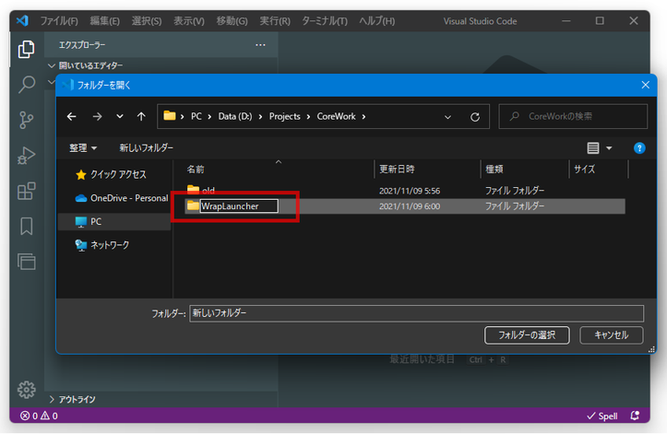This screenshot has width=667, height=434.
Task: Sort by 名前 column header
Action: 279,170
